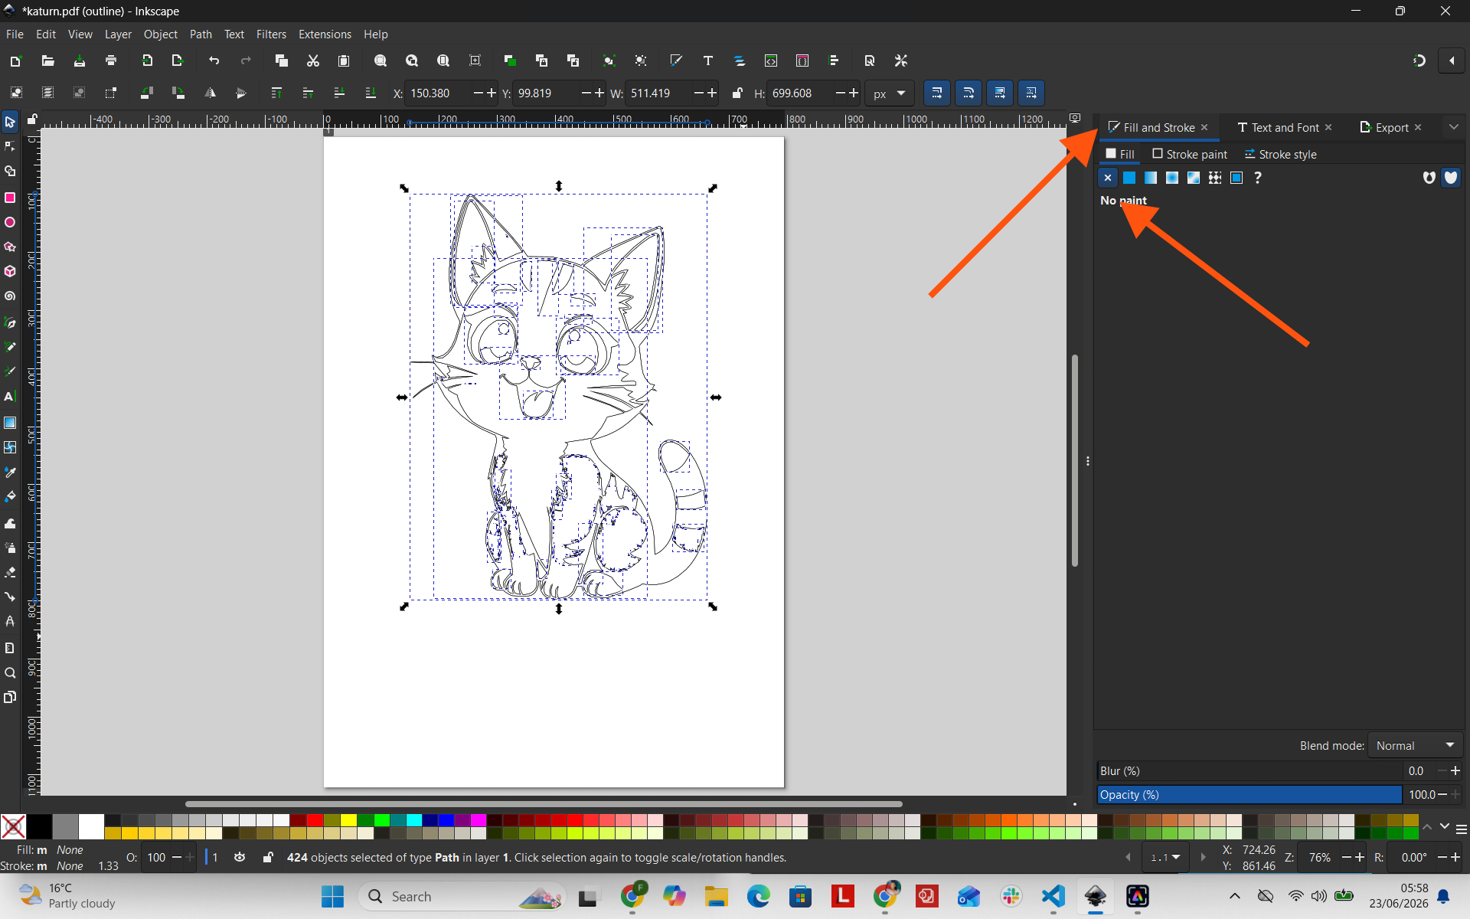Expand the dock panel tabs chevron menu
Image resolution: width=1470 pixels, height=919 pixels.
1453,127
